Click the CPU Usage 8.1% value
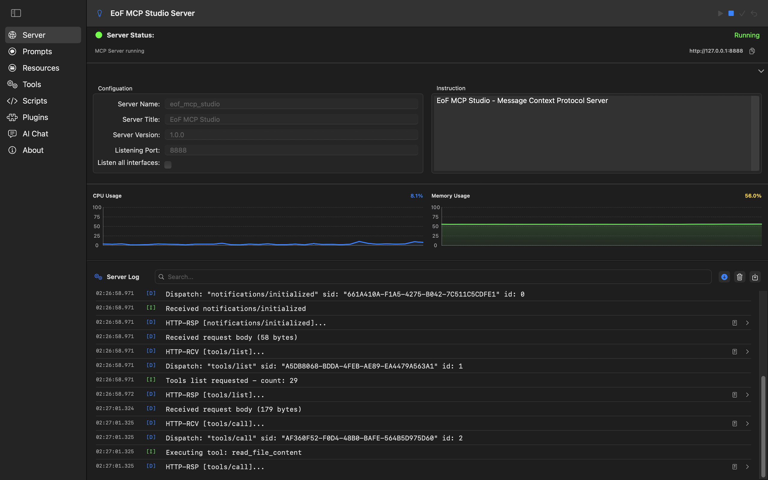Viewport: 768px width, 480px height. [416, 196]
